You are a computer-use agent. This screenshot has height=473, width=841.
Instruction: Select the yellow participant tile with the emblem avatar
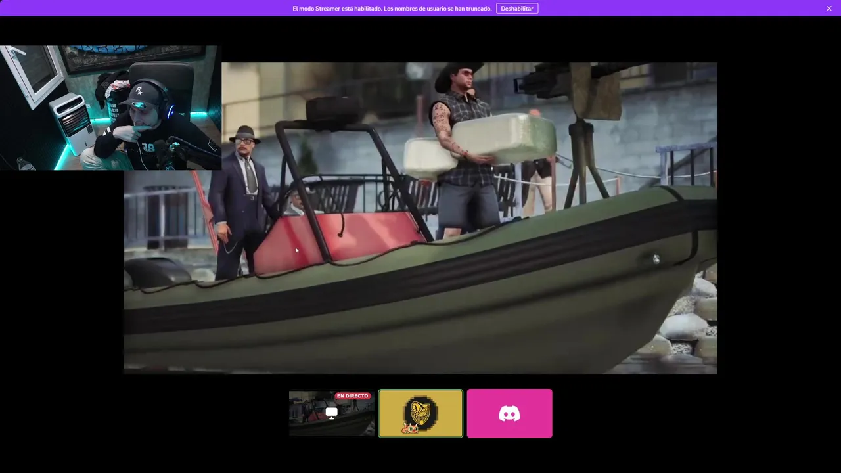point(420,413)
